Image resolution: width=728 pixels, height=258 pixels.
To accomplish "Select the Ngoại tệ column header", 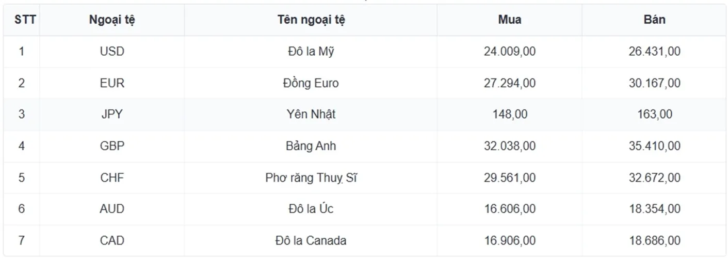I will click(112, 20).
